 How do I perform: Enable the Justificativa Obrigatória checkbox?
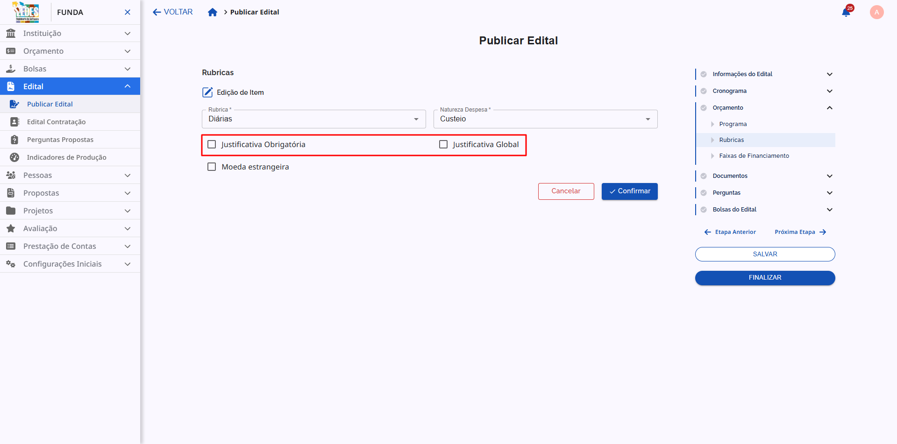click(x=212, y=144)
